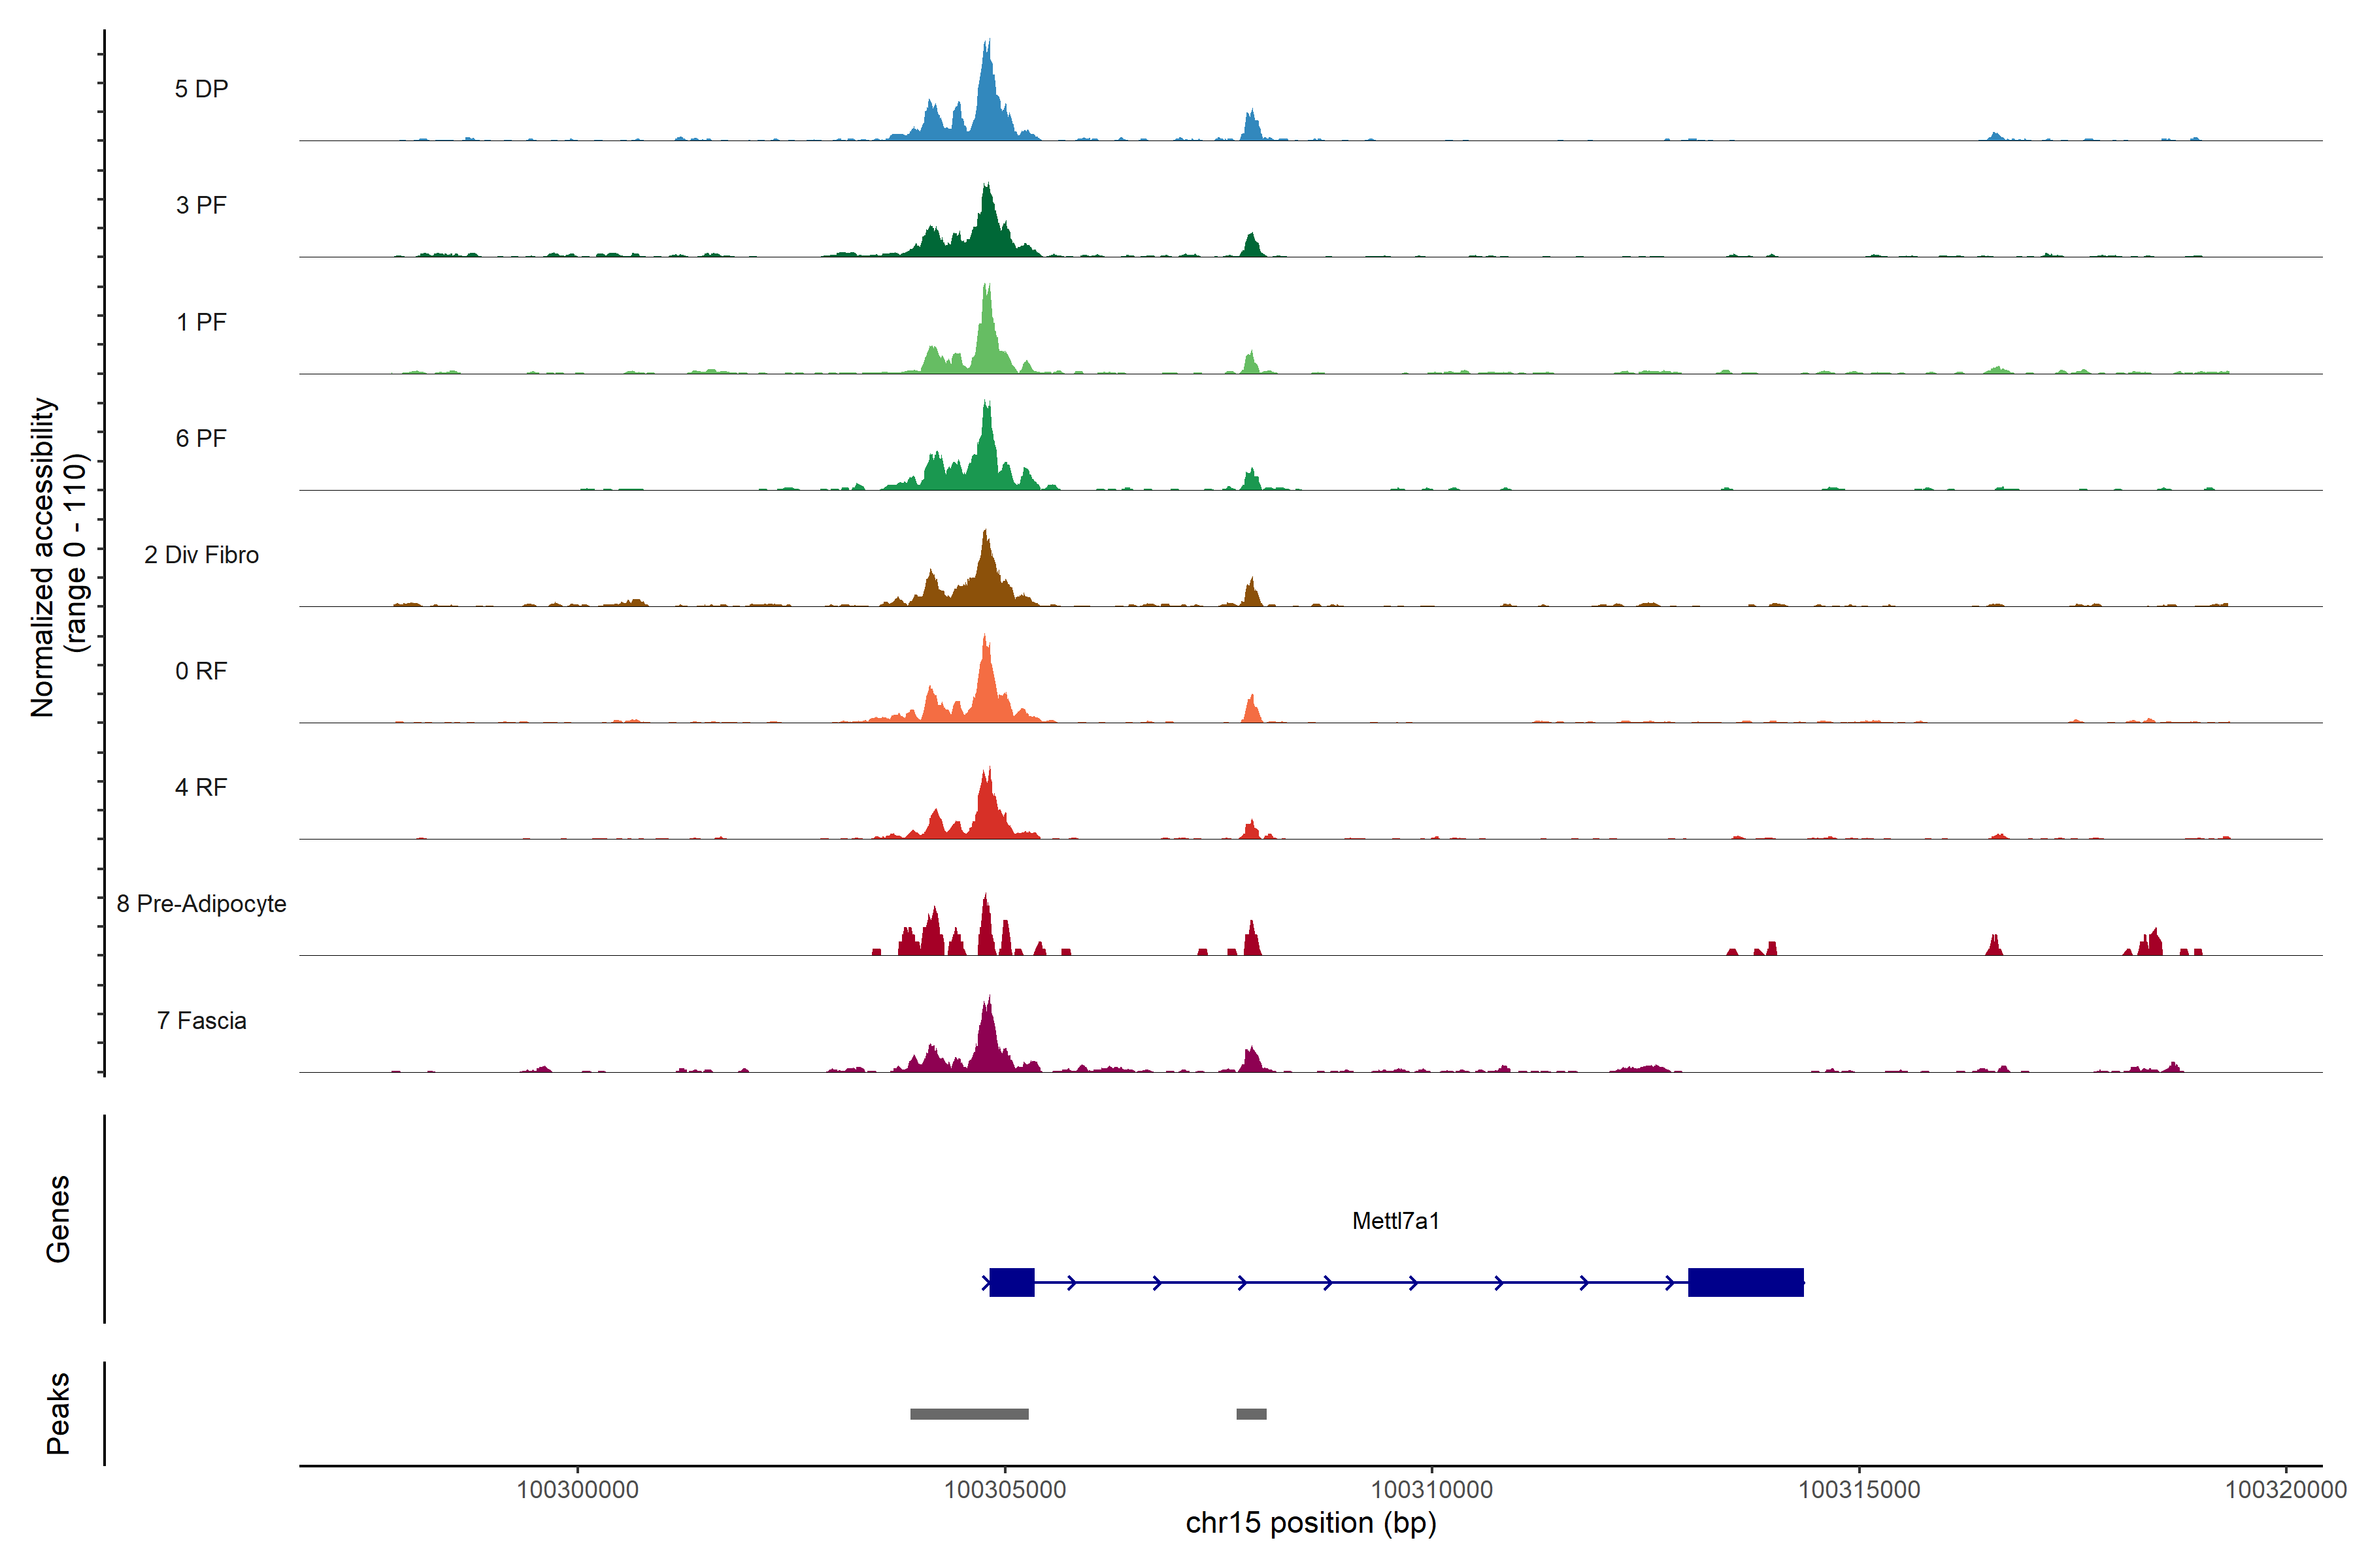Click the chr15 position (bp) axis title
The image size is (2353, 1568).
1310,1523
